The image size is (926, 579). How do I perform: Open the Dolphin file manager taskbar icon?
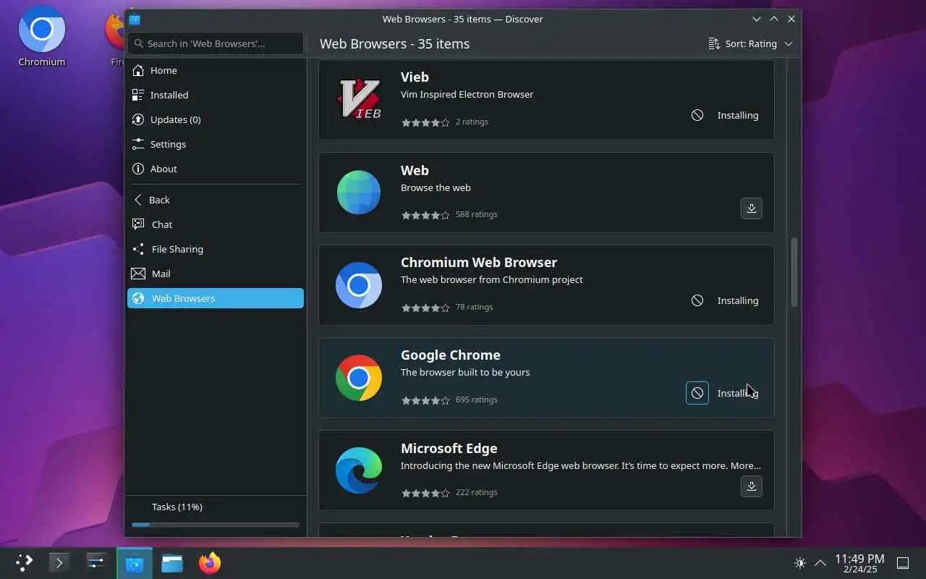click(172, 563)
